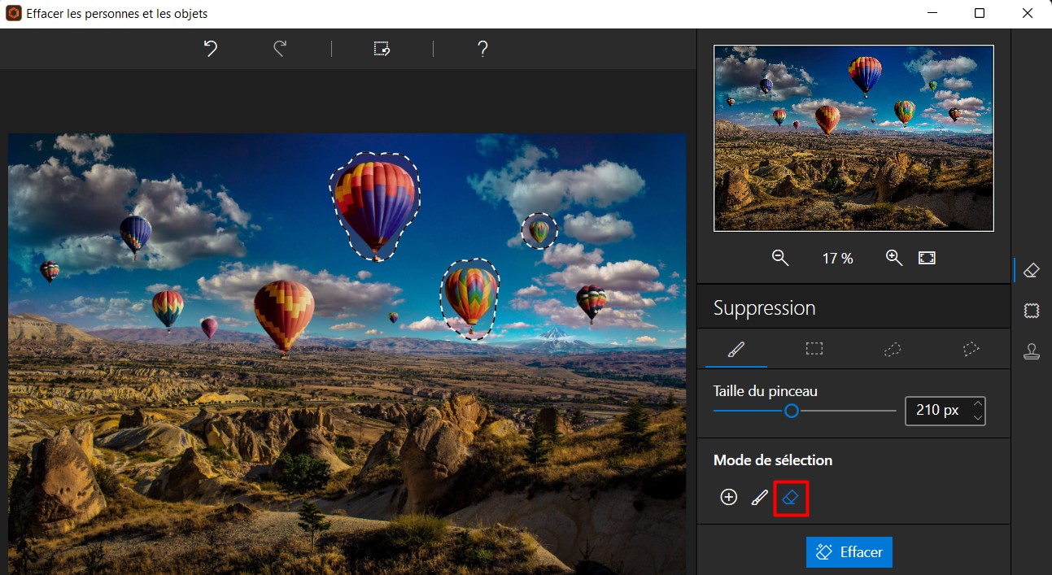1052x575 pixels.
Task: Zoom out with the minus magnifier
Action: pos(780,258)
